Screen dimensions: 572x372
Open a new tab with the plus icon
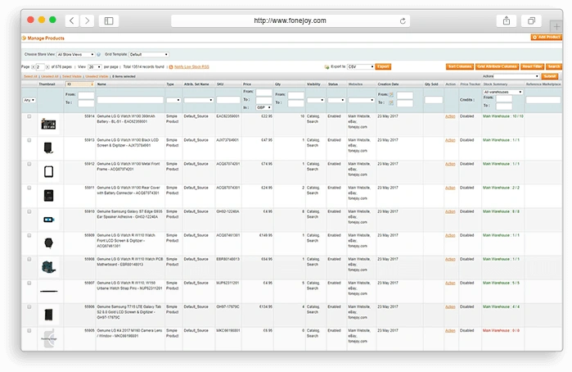556,27
